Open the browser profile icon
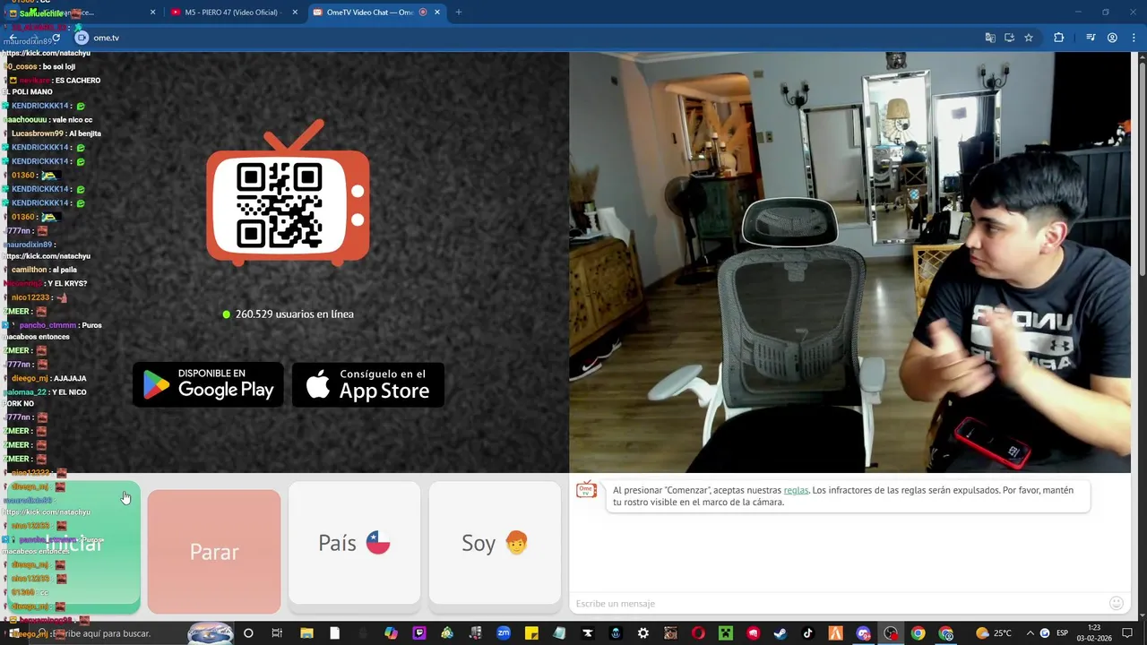The height and width of the screenshot is (645, 1147). click(1112, 38)
